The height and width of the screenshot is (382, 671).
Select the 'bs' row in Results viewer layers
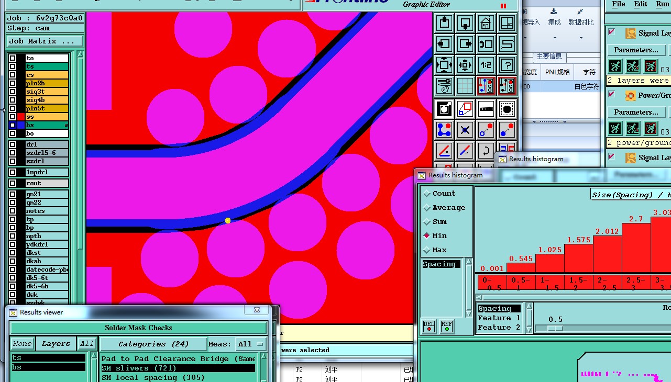(48, 367)
